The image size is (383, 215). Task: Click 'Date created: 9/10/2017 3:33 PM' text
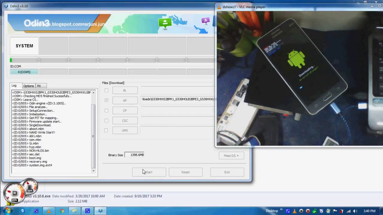pyautogui.click(x=138, y=196)
